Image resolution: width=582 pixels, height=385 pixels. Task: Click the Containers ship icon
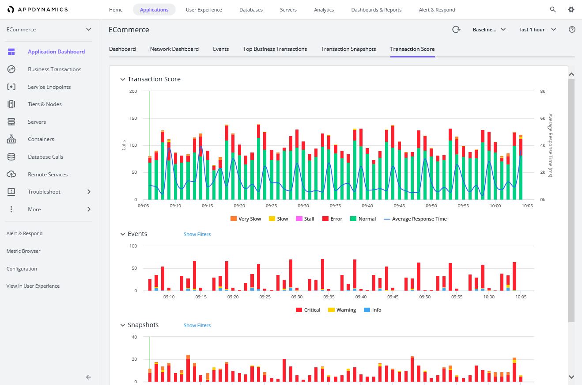point(11,139)
